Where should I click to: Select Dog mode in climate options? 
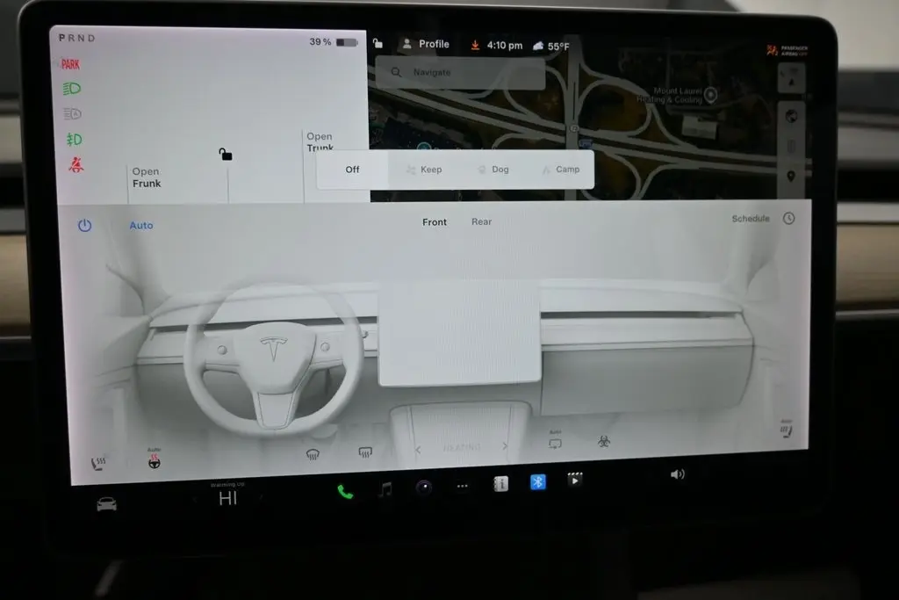pos(493,170)
